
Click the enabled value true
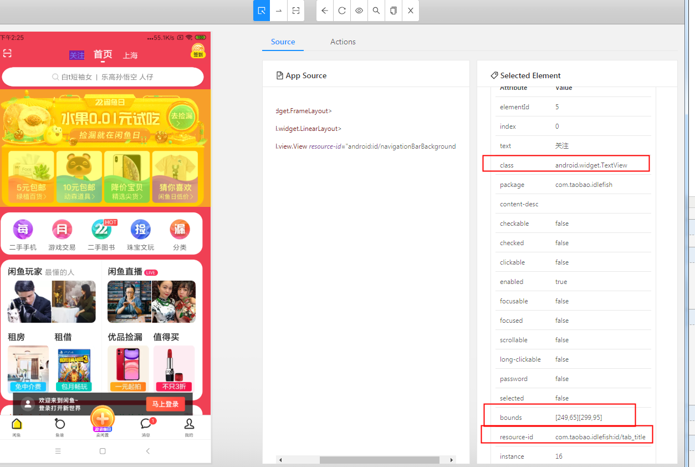pos(561,282)
